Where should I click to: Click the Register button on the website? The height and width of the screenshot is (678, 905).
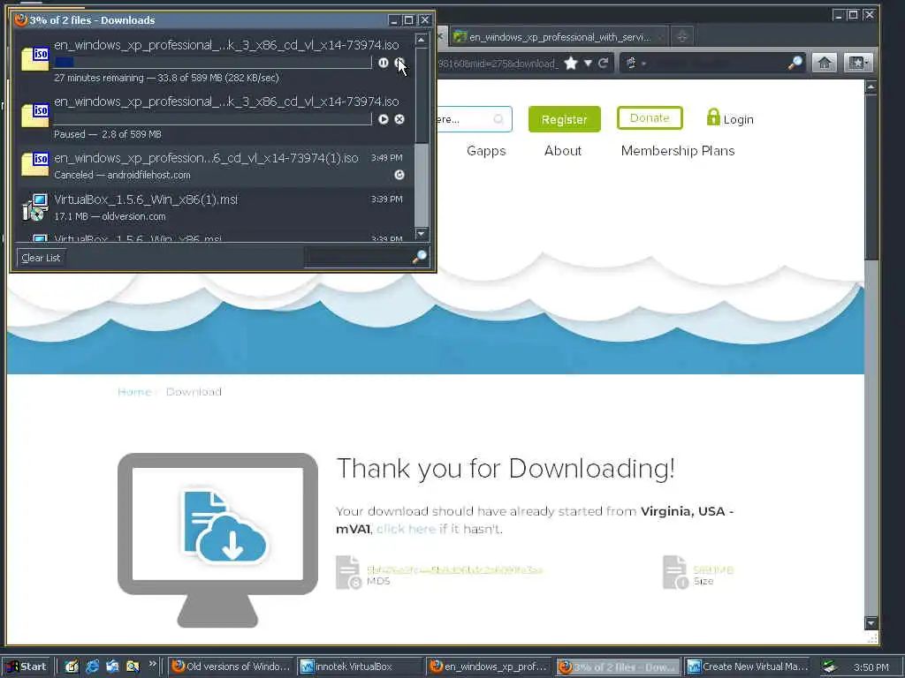pyautogui.click(x=565, y=119)
